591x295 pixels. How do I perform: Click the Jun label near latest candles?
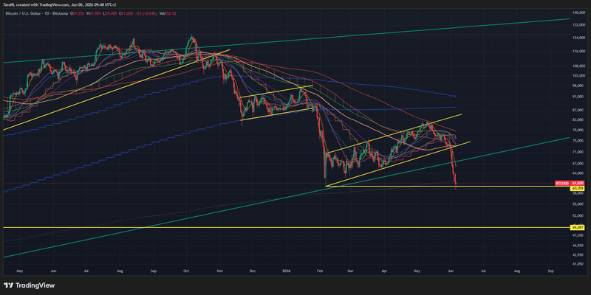451,270
